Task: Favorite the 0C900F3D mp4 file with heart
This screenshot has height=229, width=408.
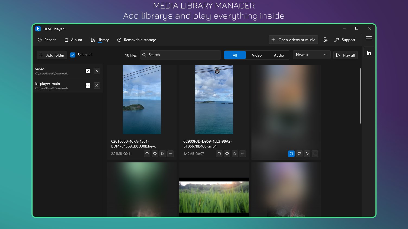Action: (x=227, y=154)
